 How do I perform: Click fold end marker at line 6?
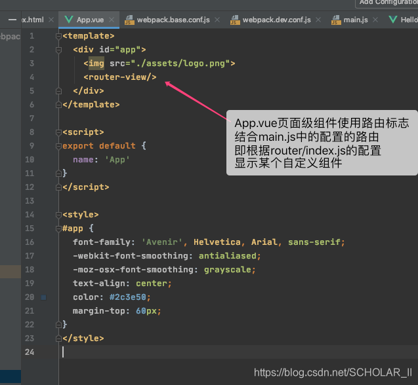point(58,105)
